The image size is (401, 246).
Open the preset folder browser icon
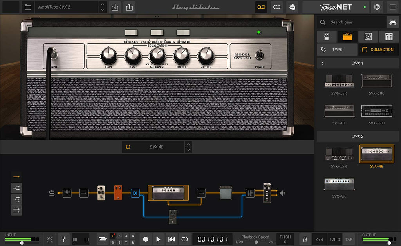point(28,7)
